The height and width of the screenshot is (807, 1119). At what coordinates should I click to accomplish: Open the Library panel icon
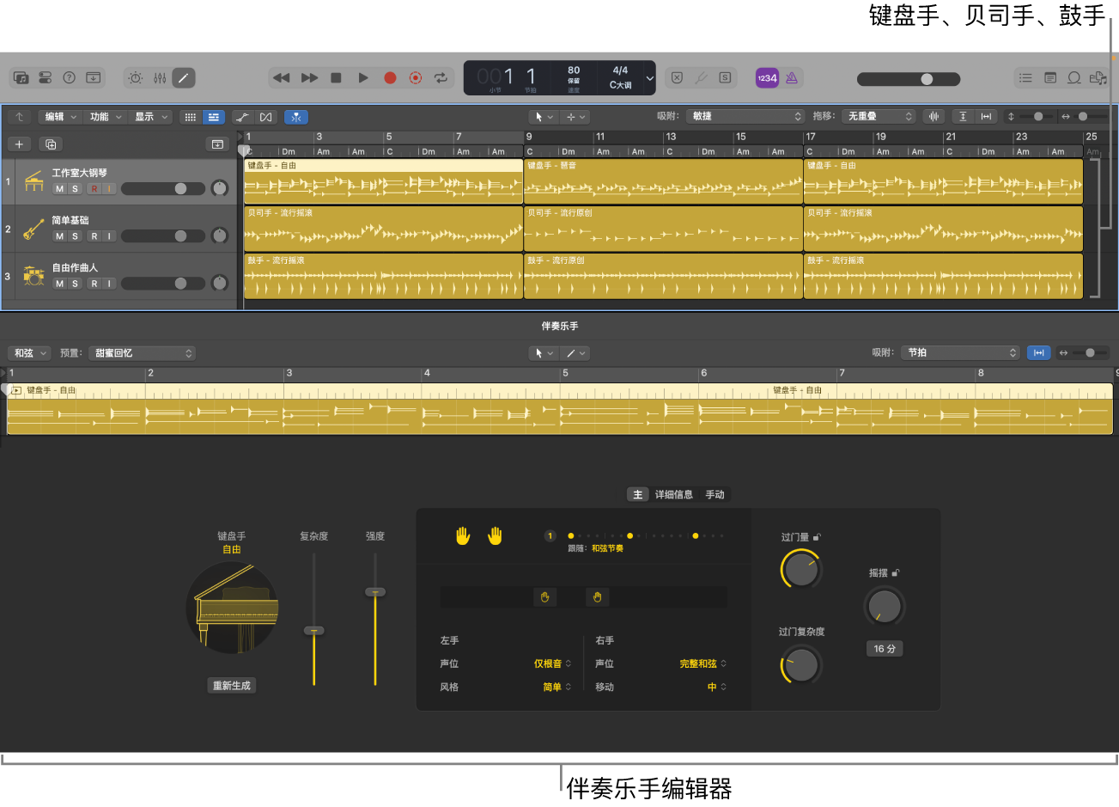coord(21,78)
